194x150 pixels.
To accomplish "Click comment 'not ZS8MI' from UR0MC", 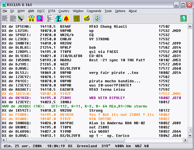I will pos(99,127).
